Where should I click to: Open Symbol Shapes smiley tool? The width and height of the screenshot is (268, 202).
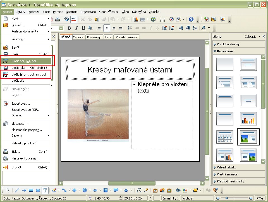pos(85,190)
